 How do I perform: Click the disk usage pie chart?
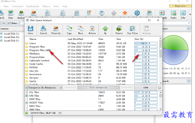tap(175, 50)
